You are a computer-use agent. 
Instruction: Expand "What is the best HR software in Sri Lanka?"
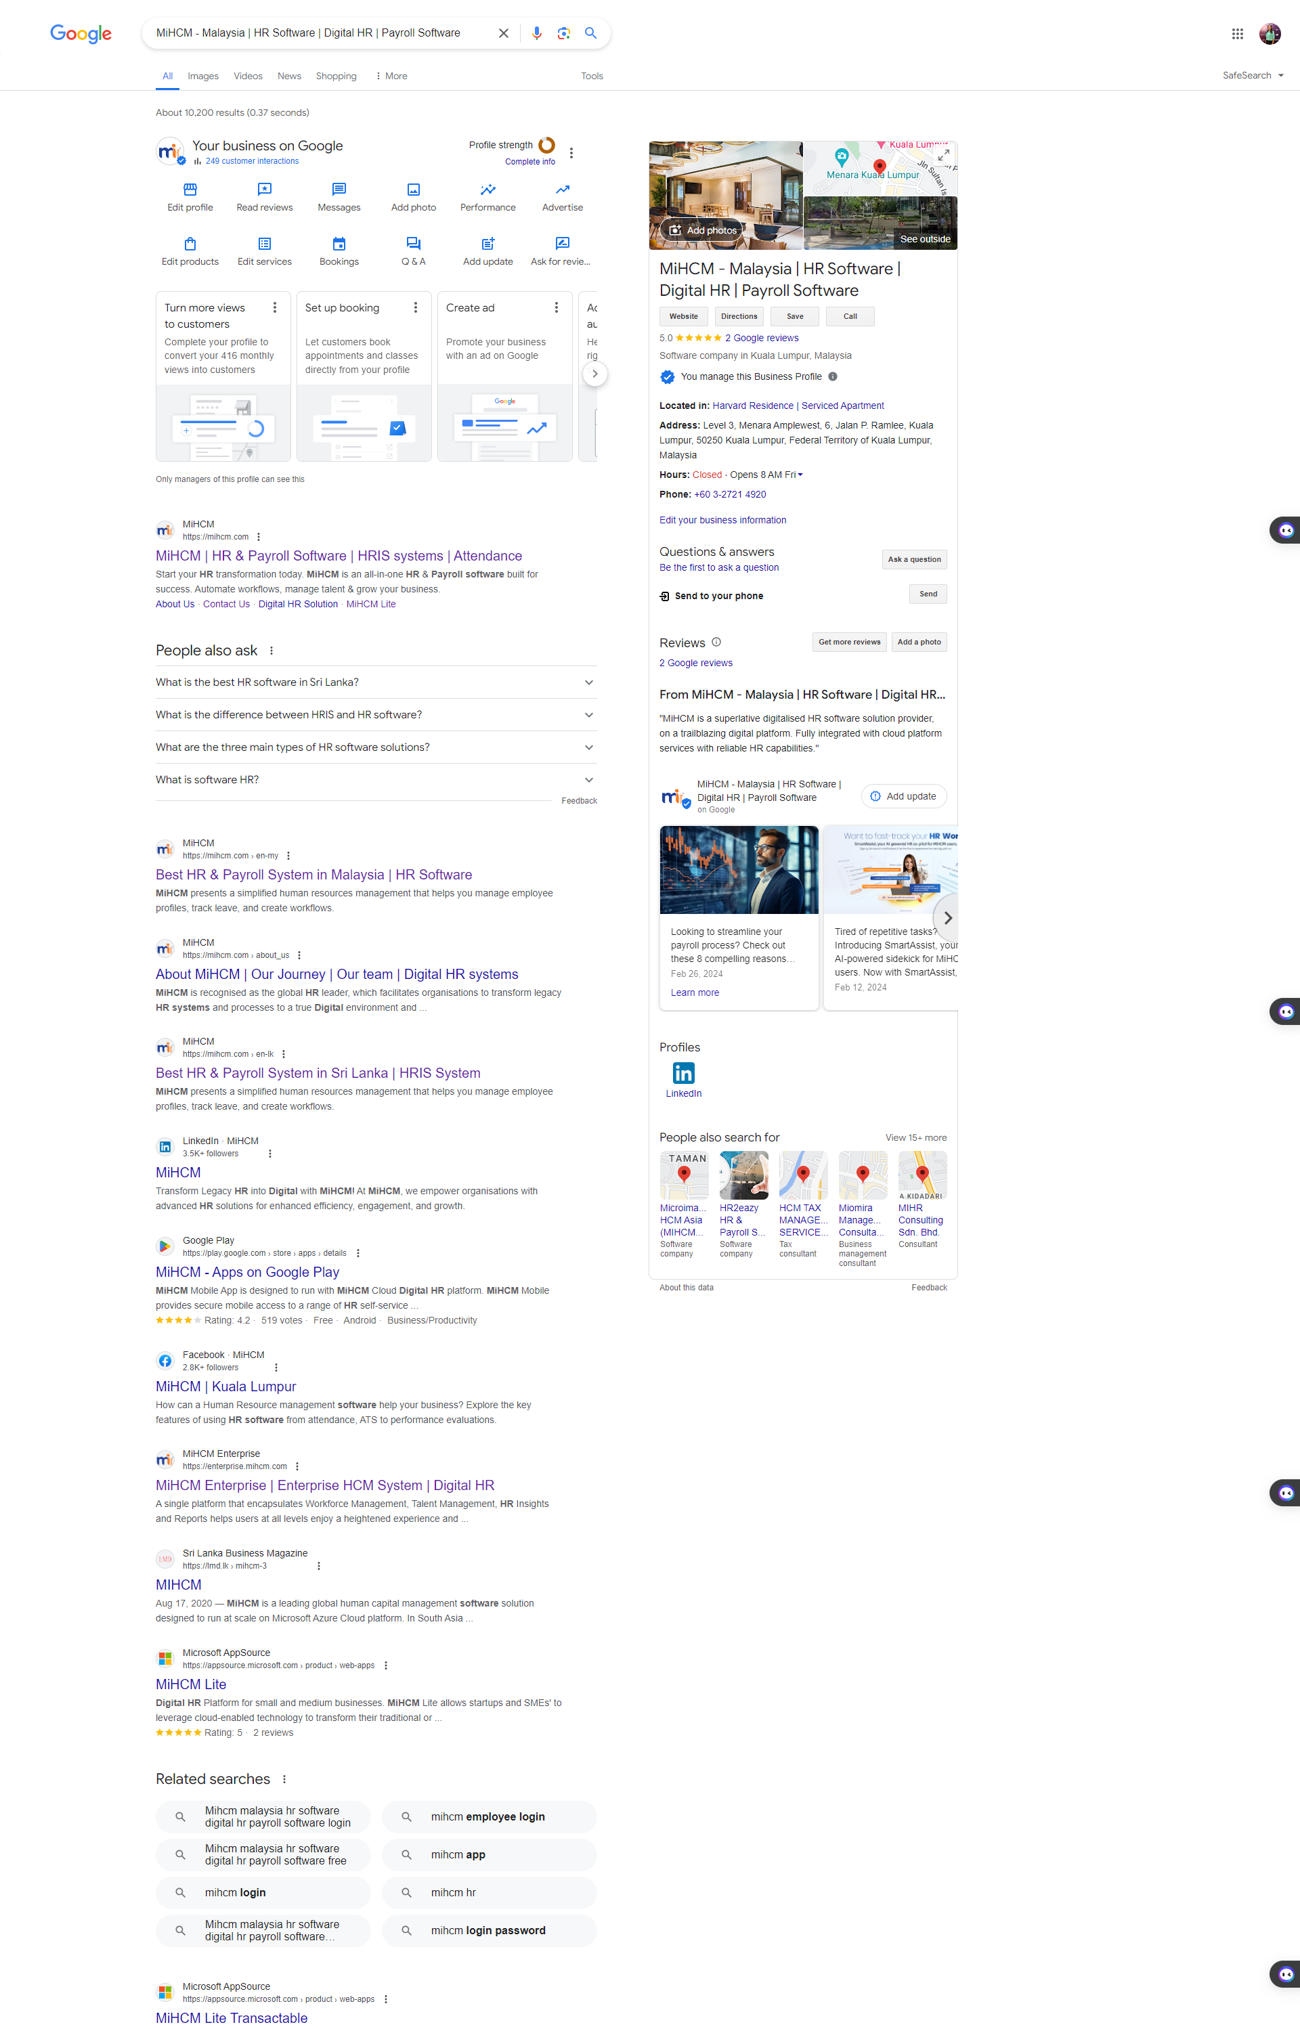(376, 682)
